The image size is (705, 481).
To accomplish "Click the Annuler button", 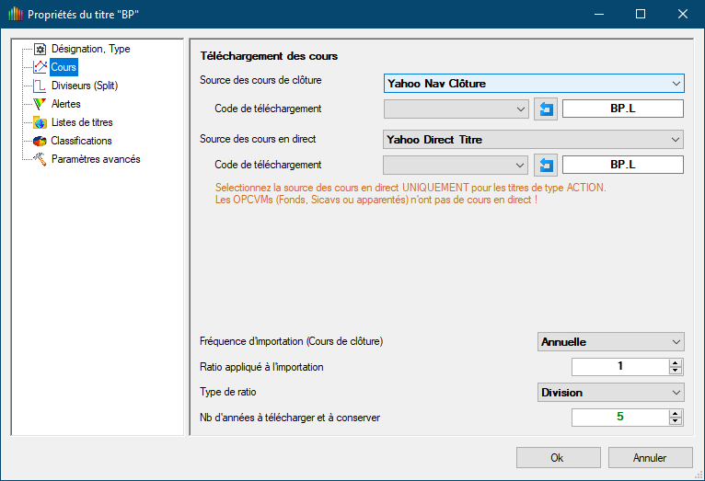I will [650, 457].
